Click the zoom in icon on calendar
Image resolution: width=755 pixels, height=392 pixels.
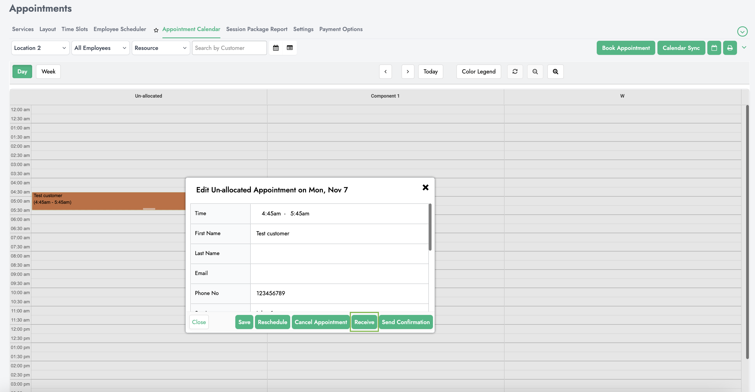[x=555, y=72]
